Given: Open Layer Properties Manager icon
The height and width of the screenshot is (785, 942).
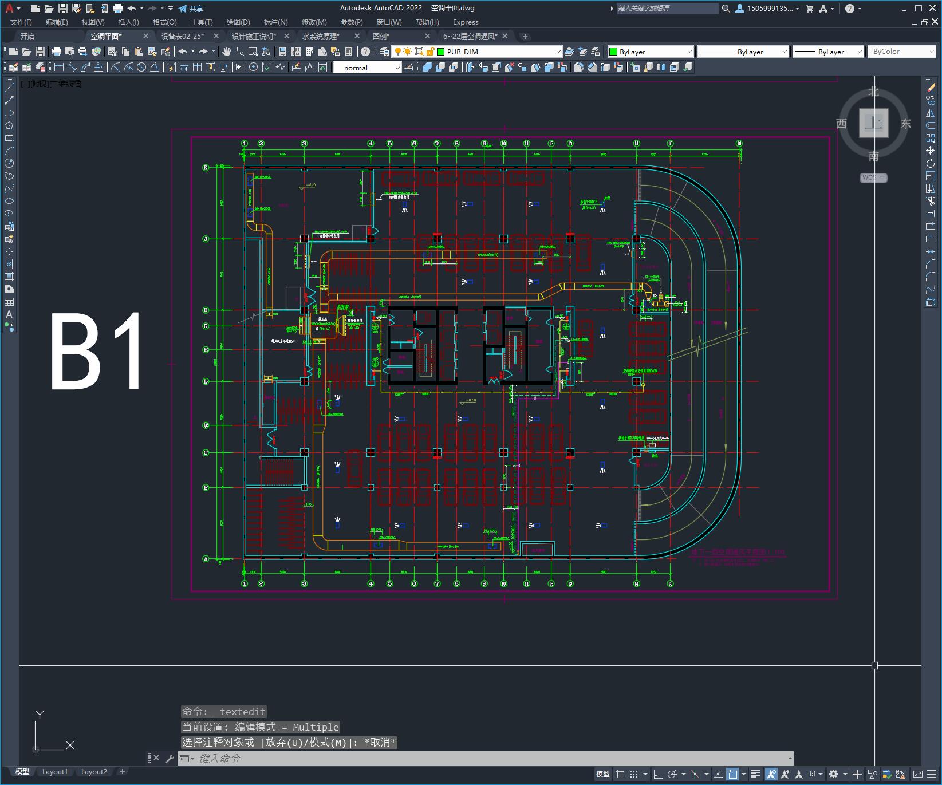Looking at the screenshot, I should point(384,52).
